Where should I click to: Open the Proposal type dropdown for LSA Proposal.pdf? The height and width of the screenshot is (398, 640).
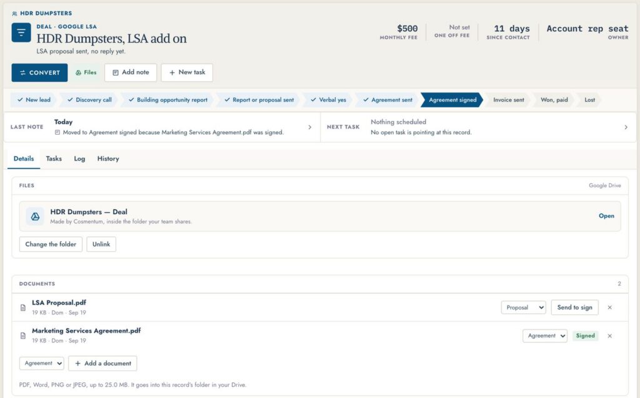(524, 308)
